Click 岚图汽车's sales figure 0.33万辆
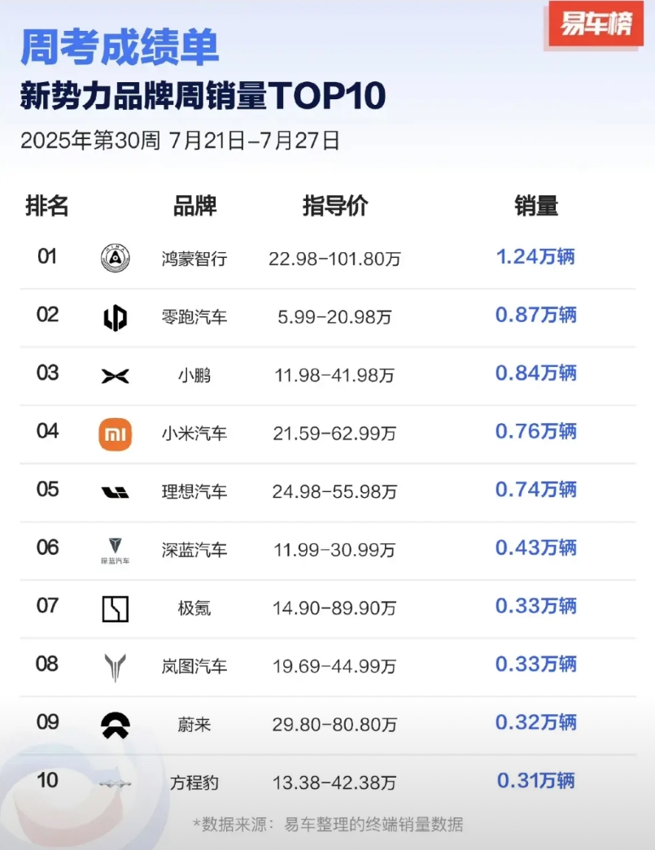655x850 pixels. coord(535,664)
